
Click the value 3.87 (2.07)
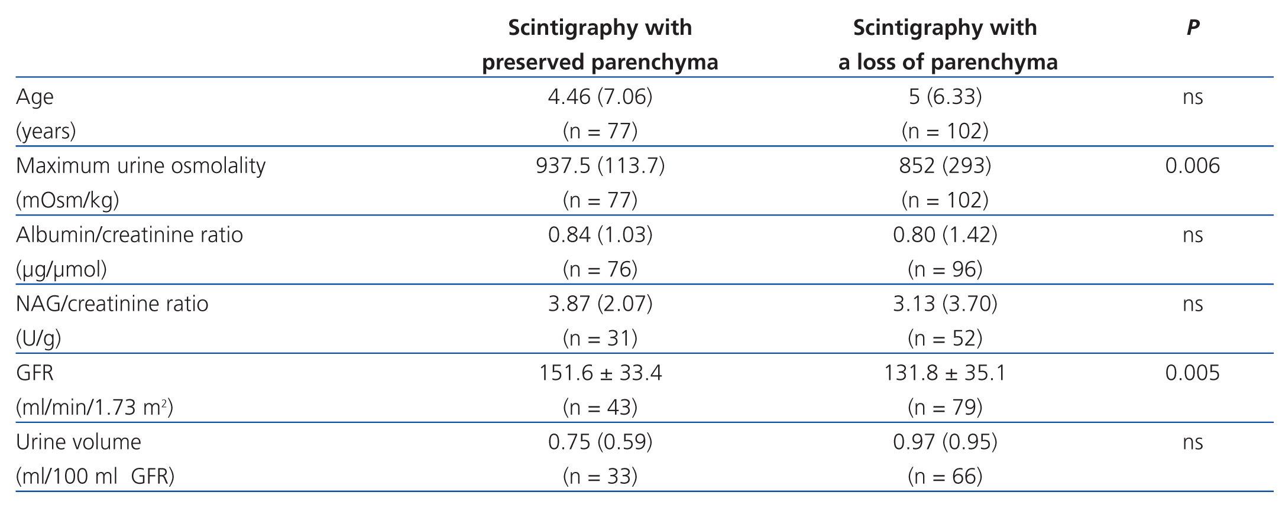click(x=600, y=304)
